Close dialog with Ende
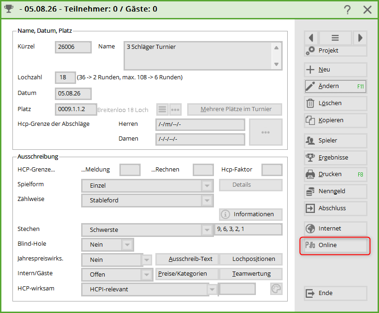The width and height of the screenshot is (379, 313). (336, 293)
